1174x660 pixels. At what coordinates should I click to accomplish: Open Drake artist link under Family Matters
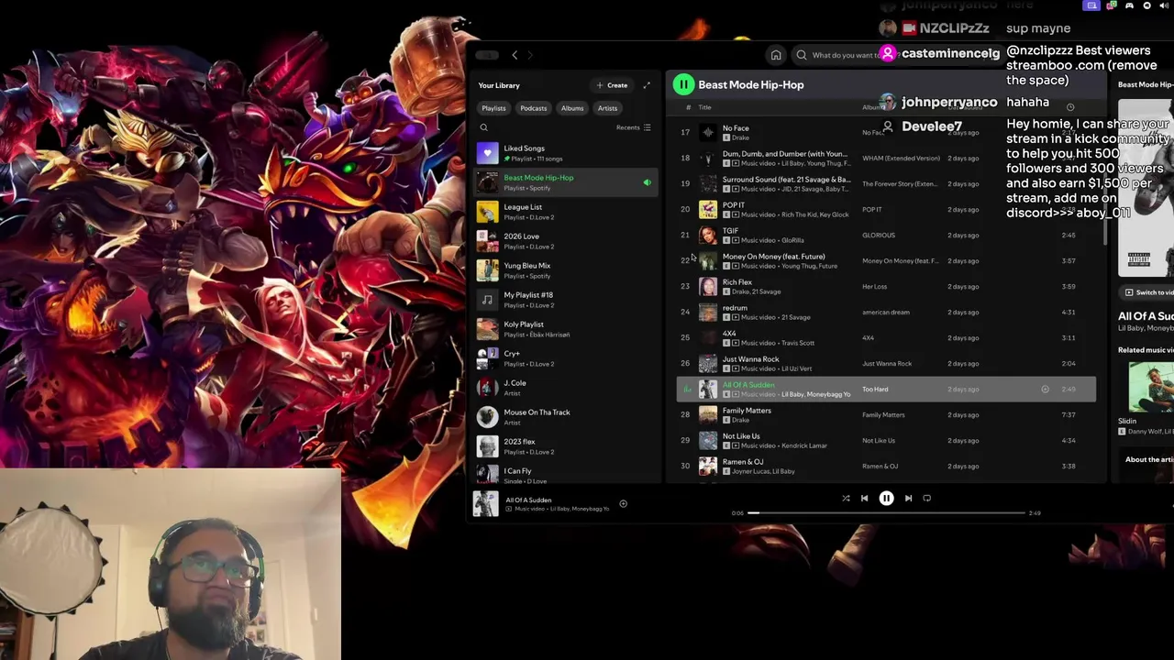click(740, 420)
